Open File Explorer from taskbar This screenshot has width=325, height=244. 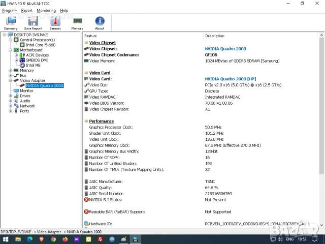[x=18, y=239]
